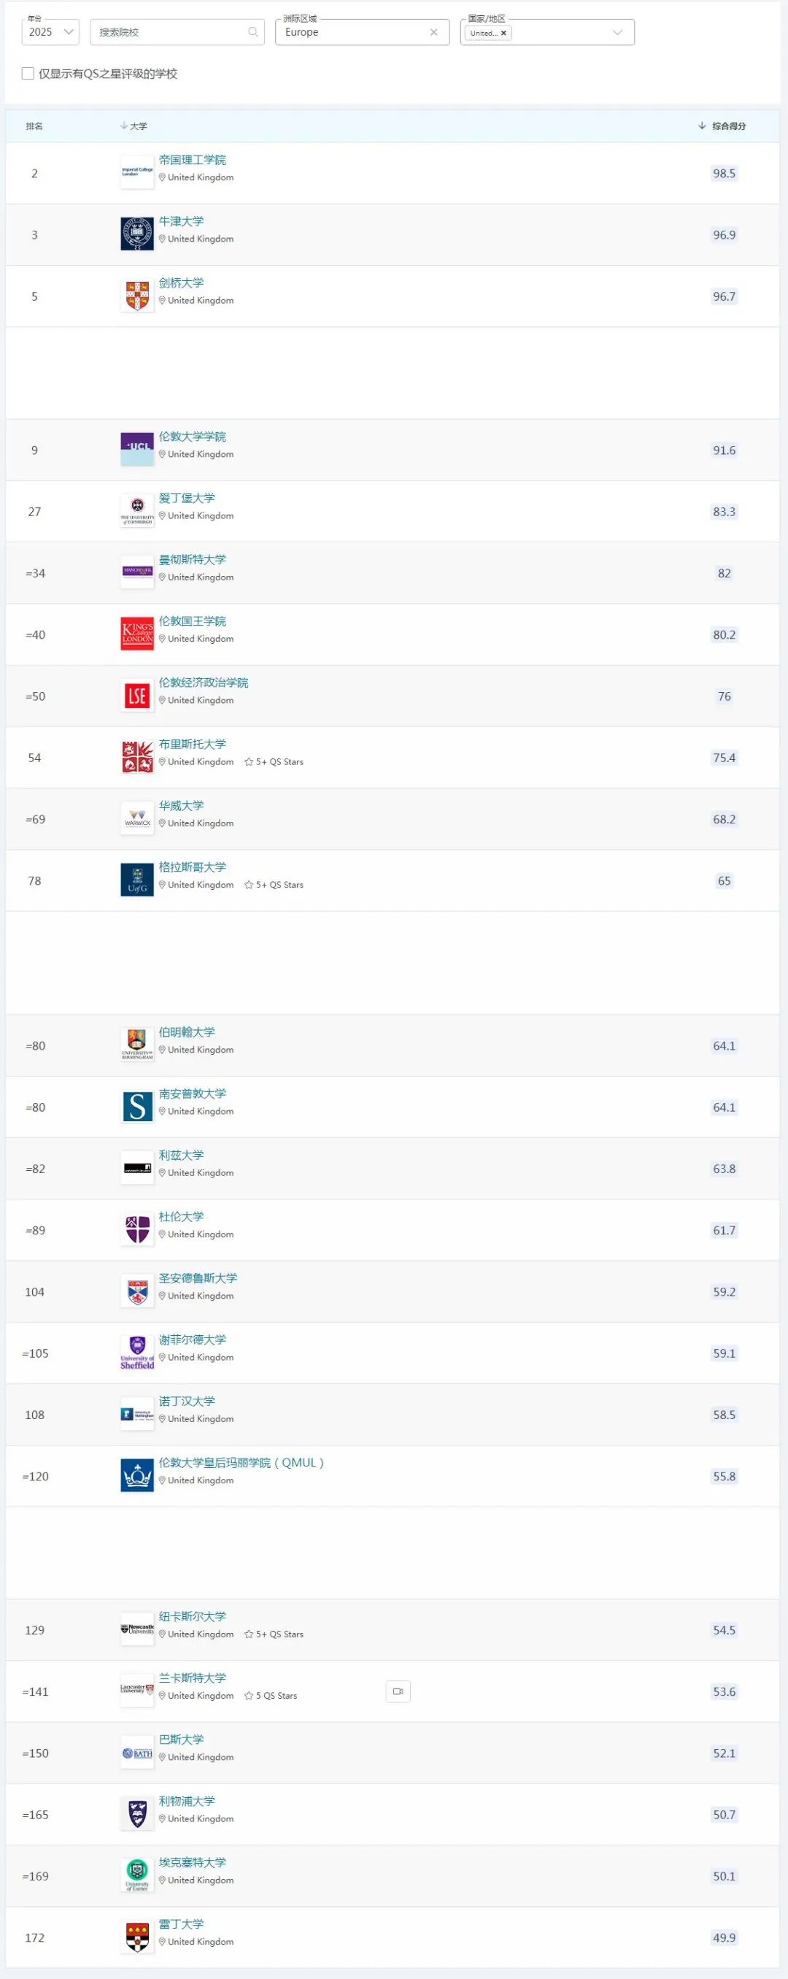Click the Queen Mary crown logo
Image resolution: width=788 pixels, height=1979 pixels.
[137, 1475]
